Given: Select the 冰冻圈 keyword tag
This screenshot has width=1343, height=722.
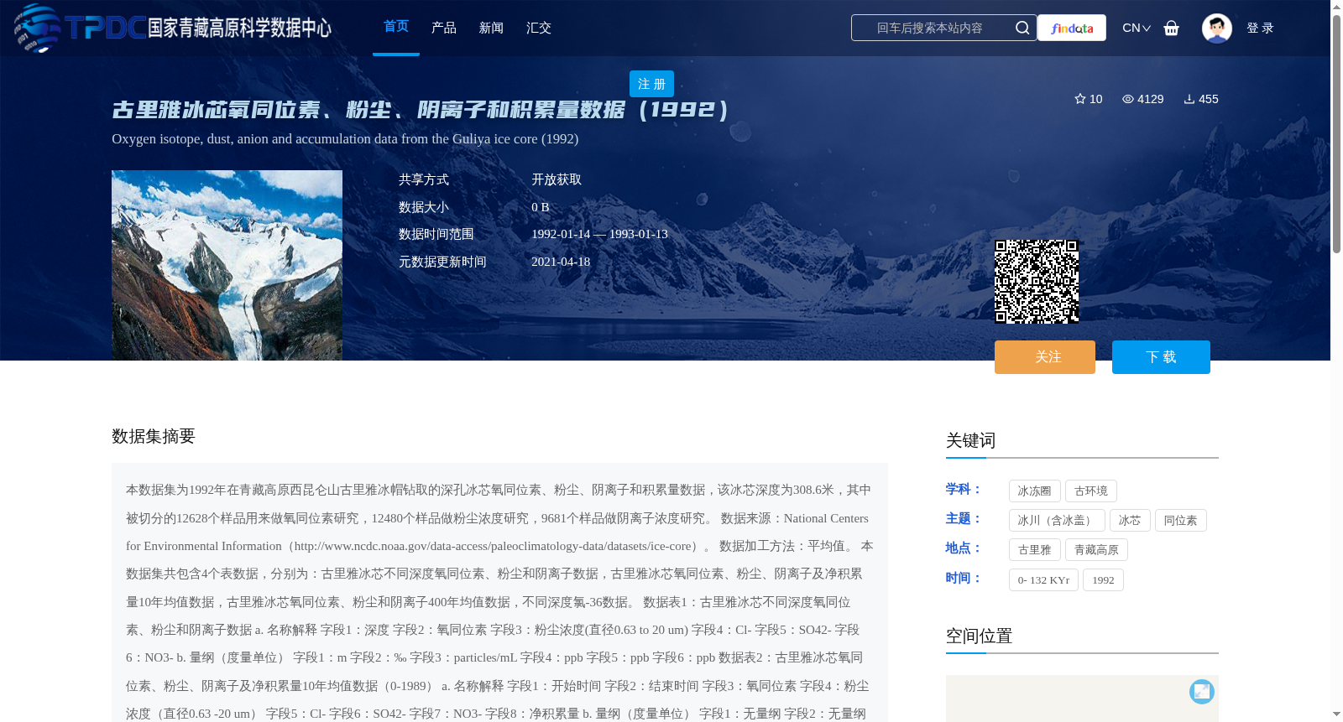Looking at the screenshot, I should point(1034,491).
